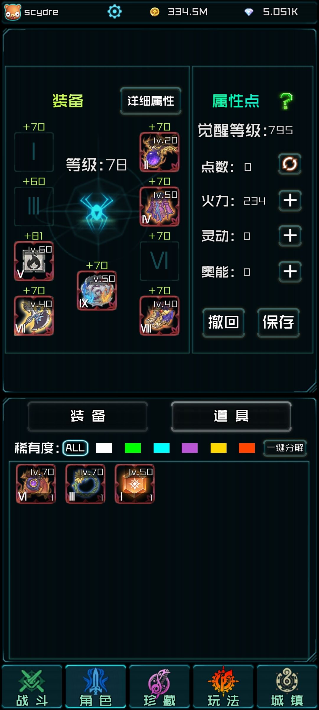Open the 详细属性 details button
This screenshot has width=319, height=710.
tap(151, 101)
